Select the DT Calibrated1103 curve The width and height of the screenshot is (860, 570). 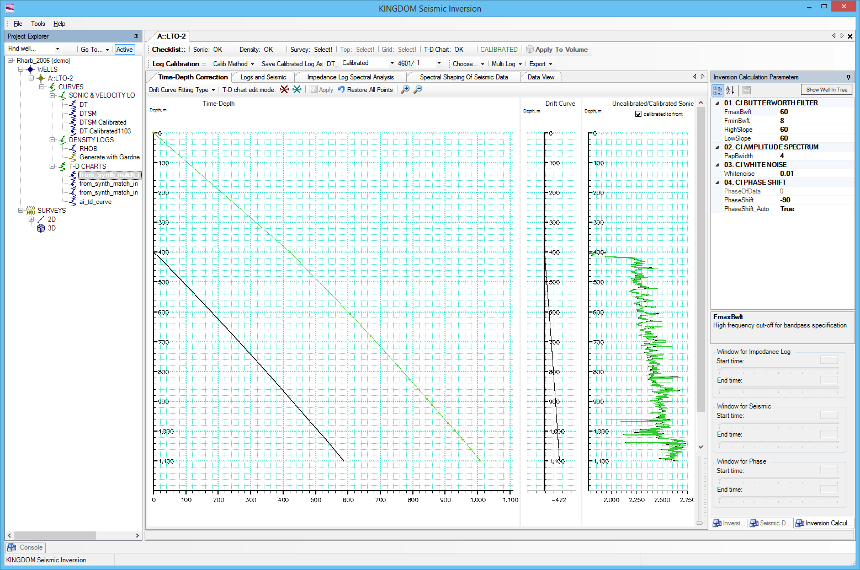[105, 131]
